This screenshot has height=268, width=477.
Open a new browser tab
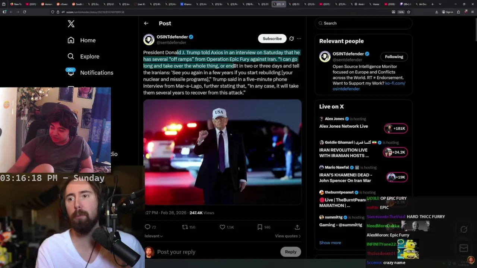pos(432,4)
